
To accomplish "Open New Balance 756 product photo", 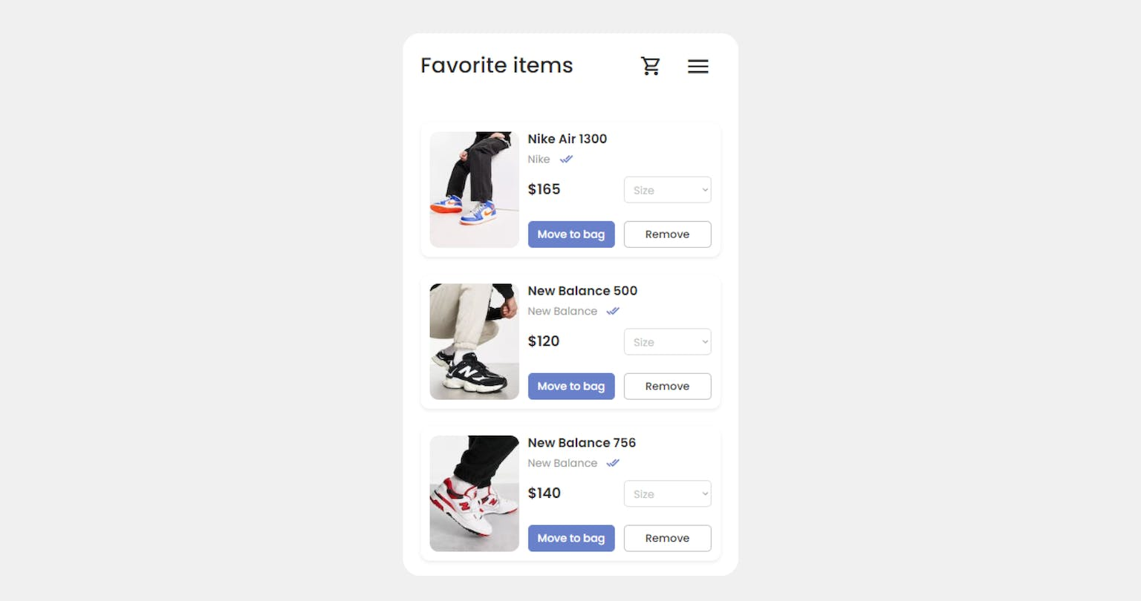I will click(474, 494).
